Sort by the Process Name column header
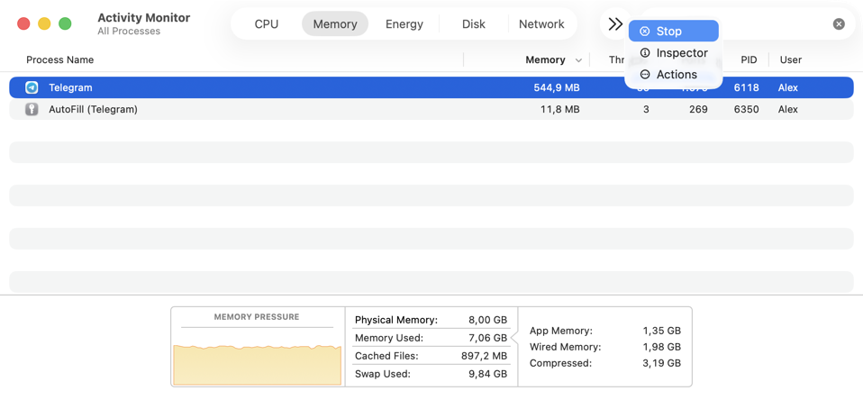863x400 pixels. pyautogui.click(x=60, y=59)
